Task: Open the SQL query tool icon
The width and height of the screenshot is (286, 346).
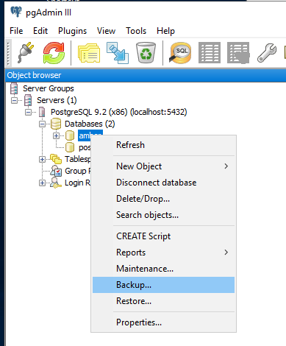Action: (180, 52)
